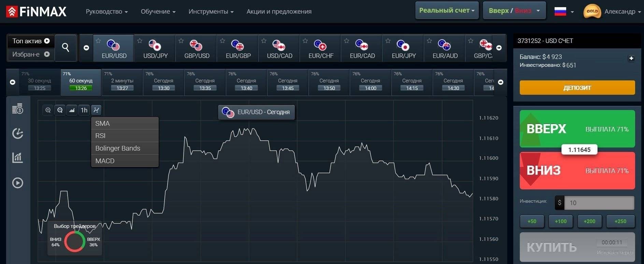644x264 pixels.
Task: Toggle favorite star for USD/JPY
Action: [140, 41]
